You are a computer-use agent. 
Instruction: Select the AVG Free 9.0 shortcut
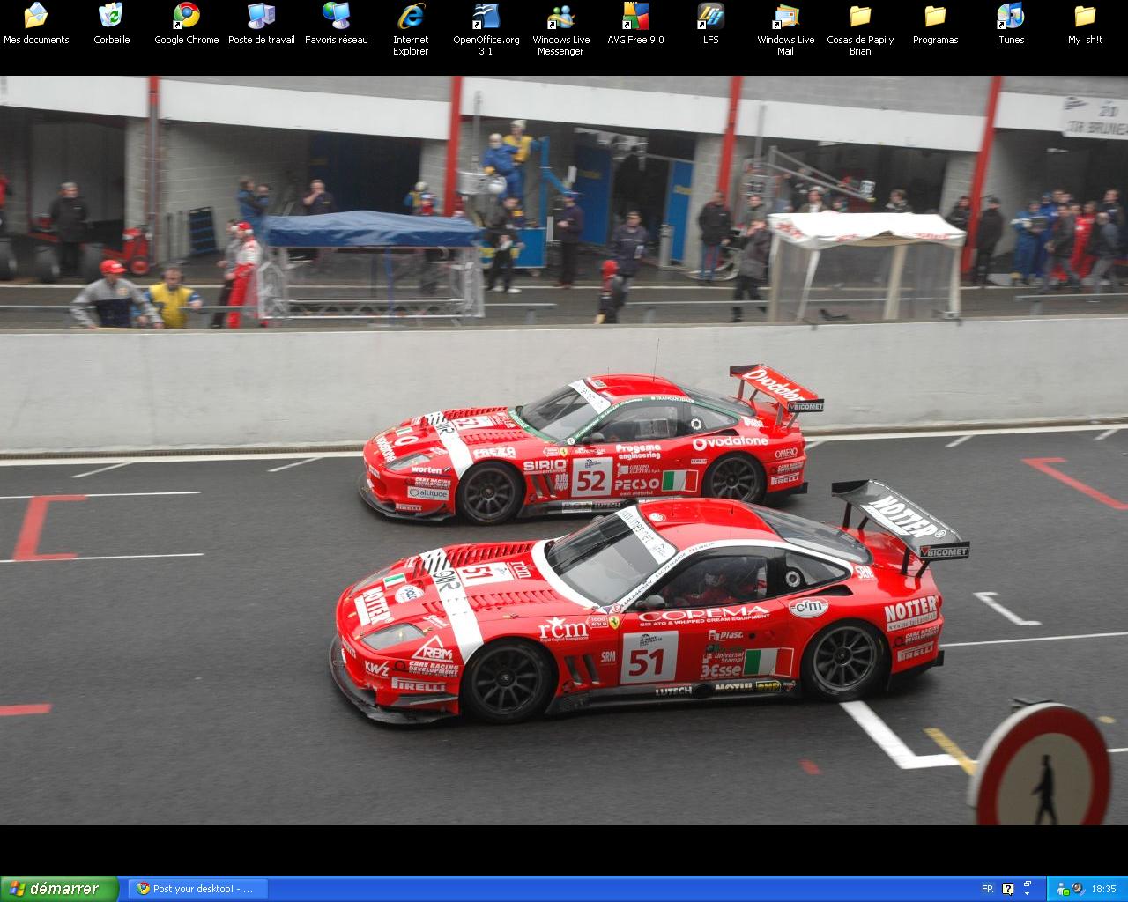[635, 24]
